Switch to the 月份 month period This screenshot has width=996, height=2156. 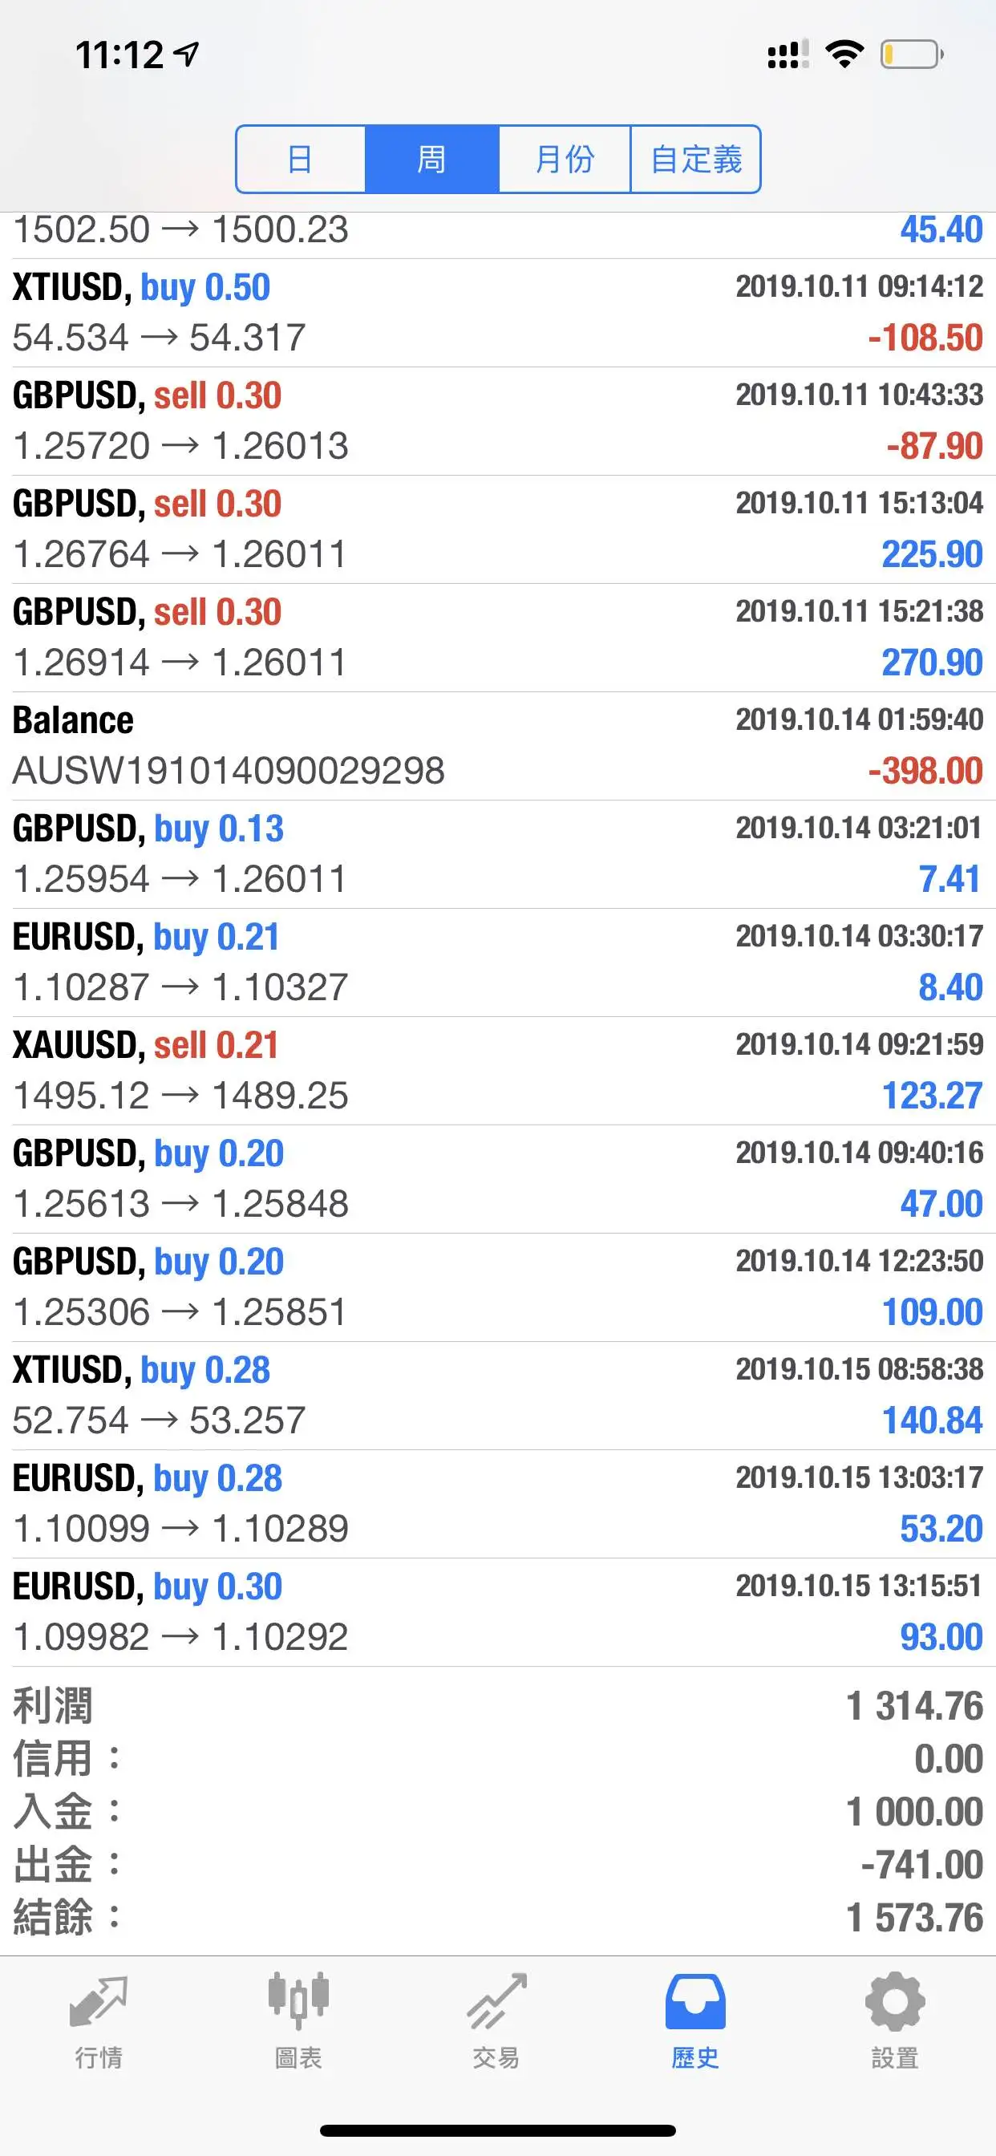[564, 159]
